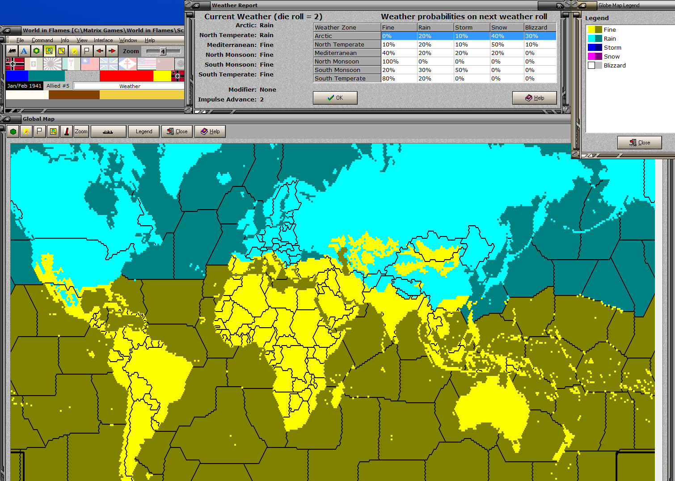Select the ship convoy icon in Global Map
Image resolution: width=675 pixels, height=481 pixels.
coord(109,131)
